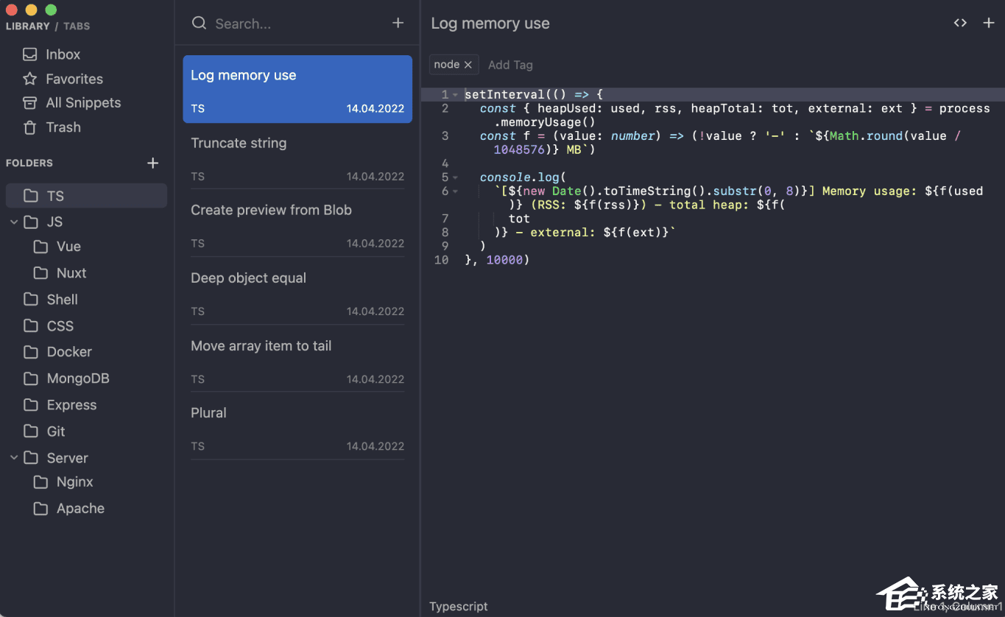
Task: Fold code block at line 1
Action: click(456, 95)
